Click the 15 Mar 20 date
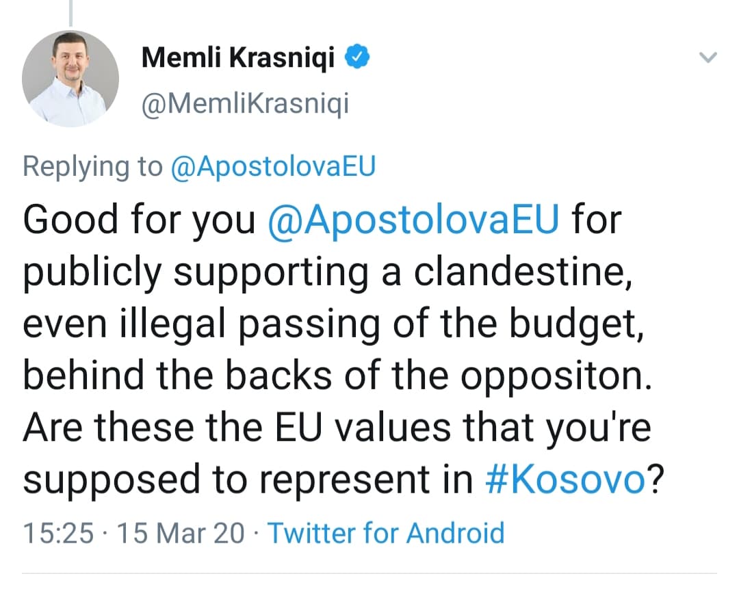739x589 pixels. [181, 532]
